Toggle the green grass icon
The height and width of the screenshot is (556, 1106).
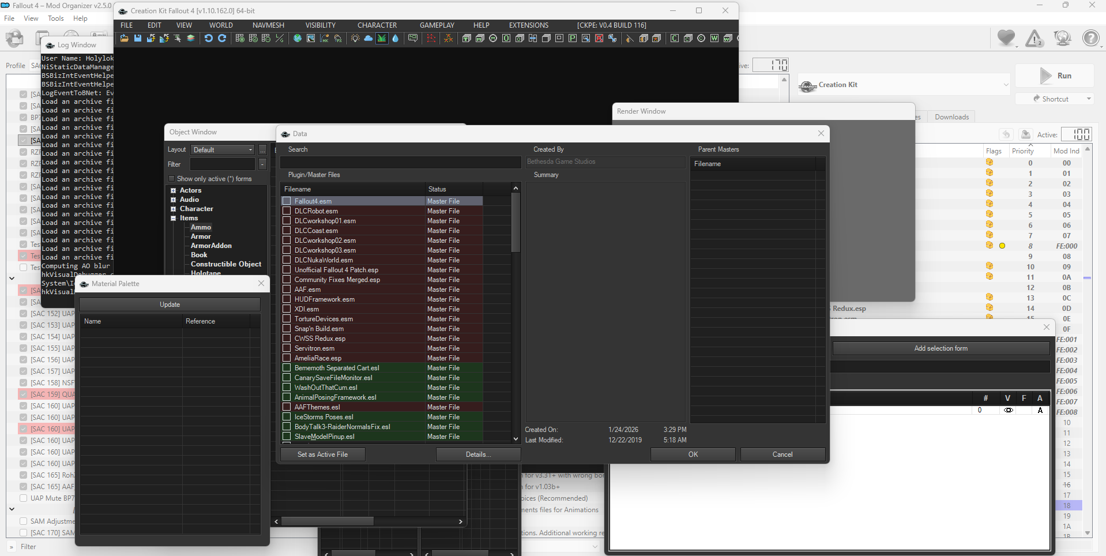click(x=382, y=38)
